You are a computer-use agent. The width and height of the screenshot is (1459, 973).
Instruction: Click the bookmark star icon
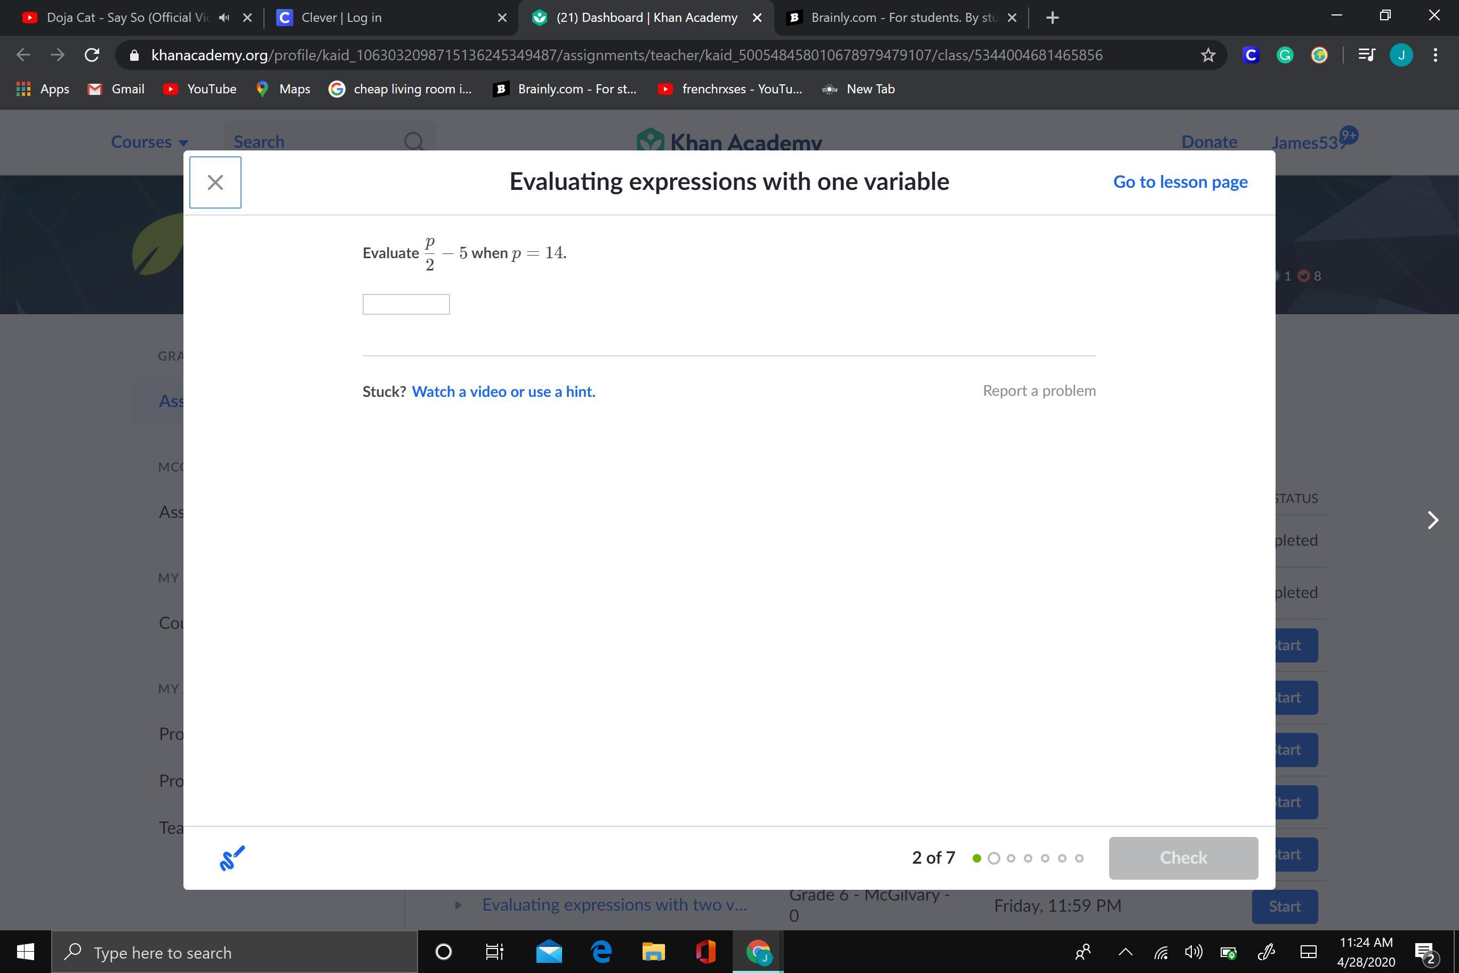tap(1207, 55)
